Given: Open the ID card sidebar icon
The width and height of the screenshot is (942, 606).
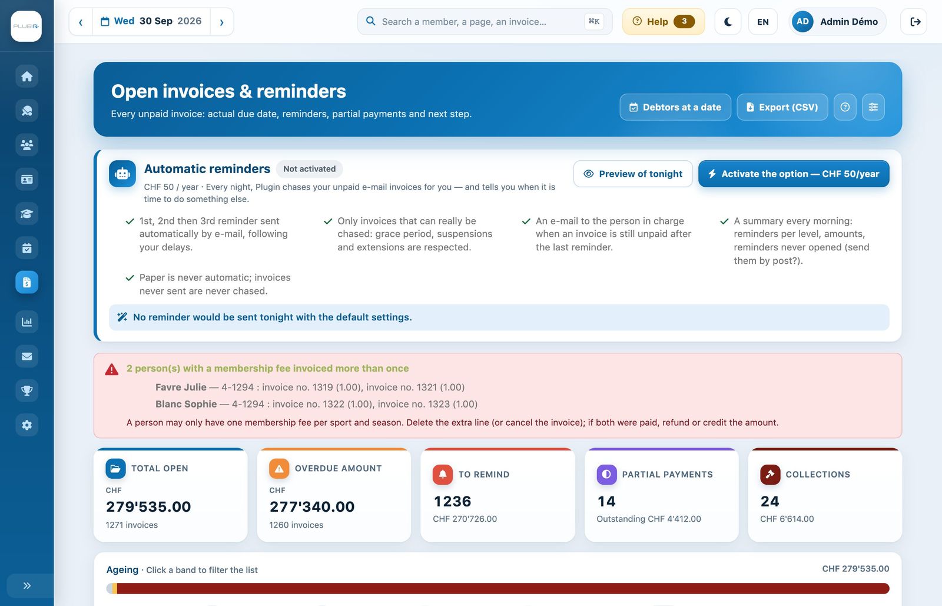Looking at the screenshot, I should click(26, 179).
